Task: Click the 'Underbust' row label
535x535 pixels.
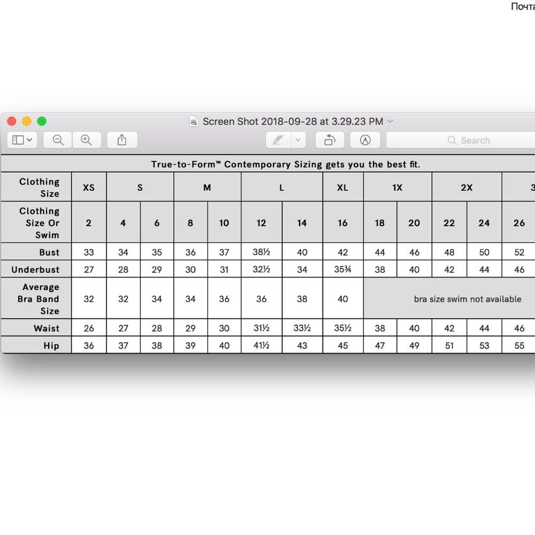Action: click(35, 270)
